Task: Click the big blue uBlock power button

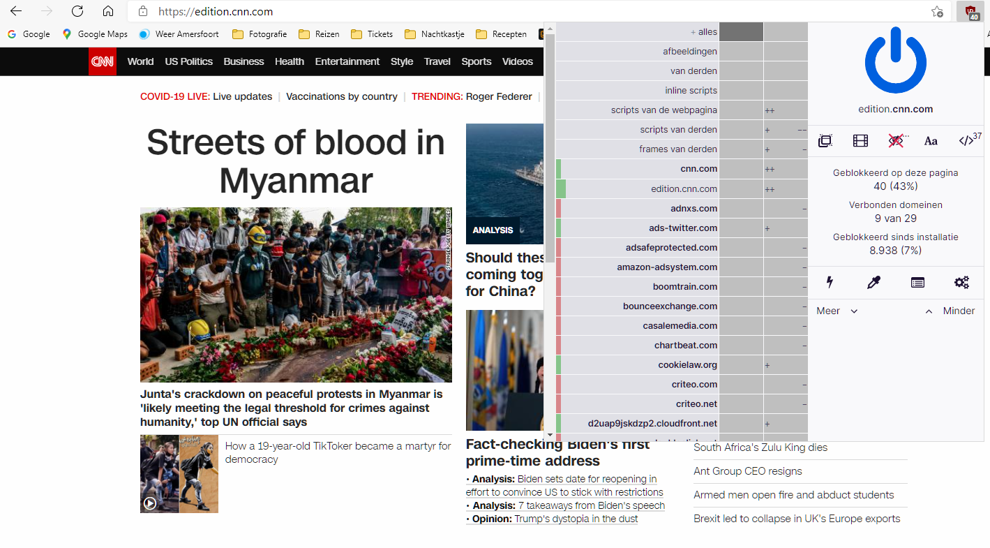Action: 896,61
